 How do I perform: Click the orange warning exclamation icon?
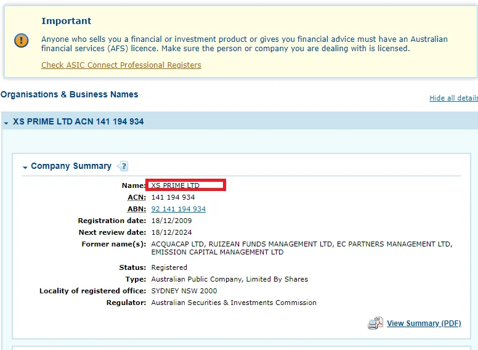[22, 41]
